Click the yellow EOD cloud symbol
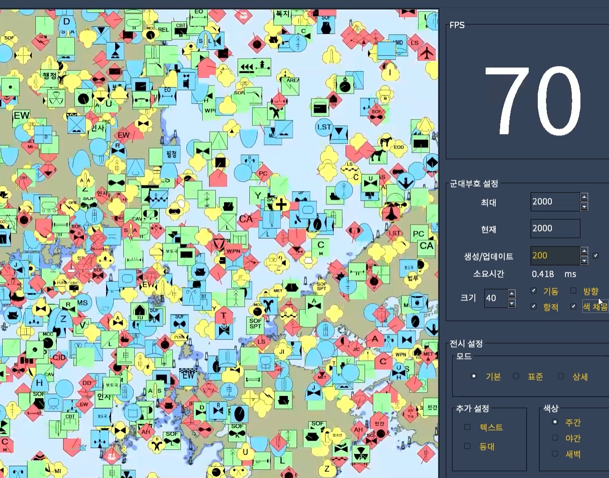Image resolution: width=609 pixels, height=478 pixels. (x=398, y=146)
